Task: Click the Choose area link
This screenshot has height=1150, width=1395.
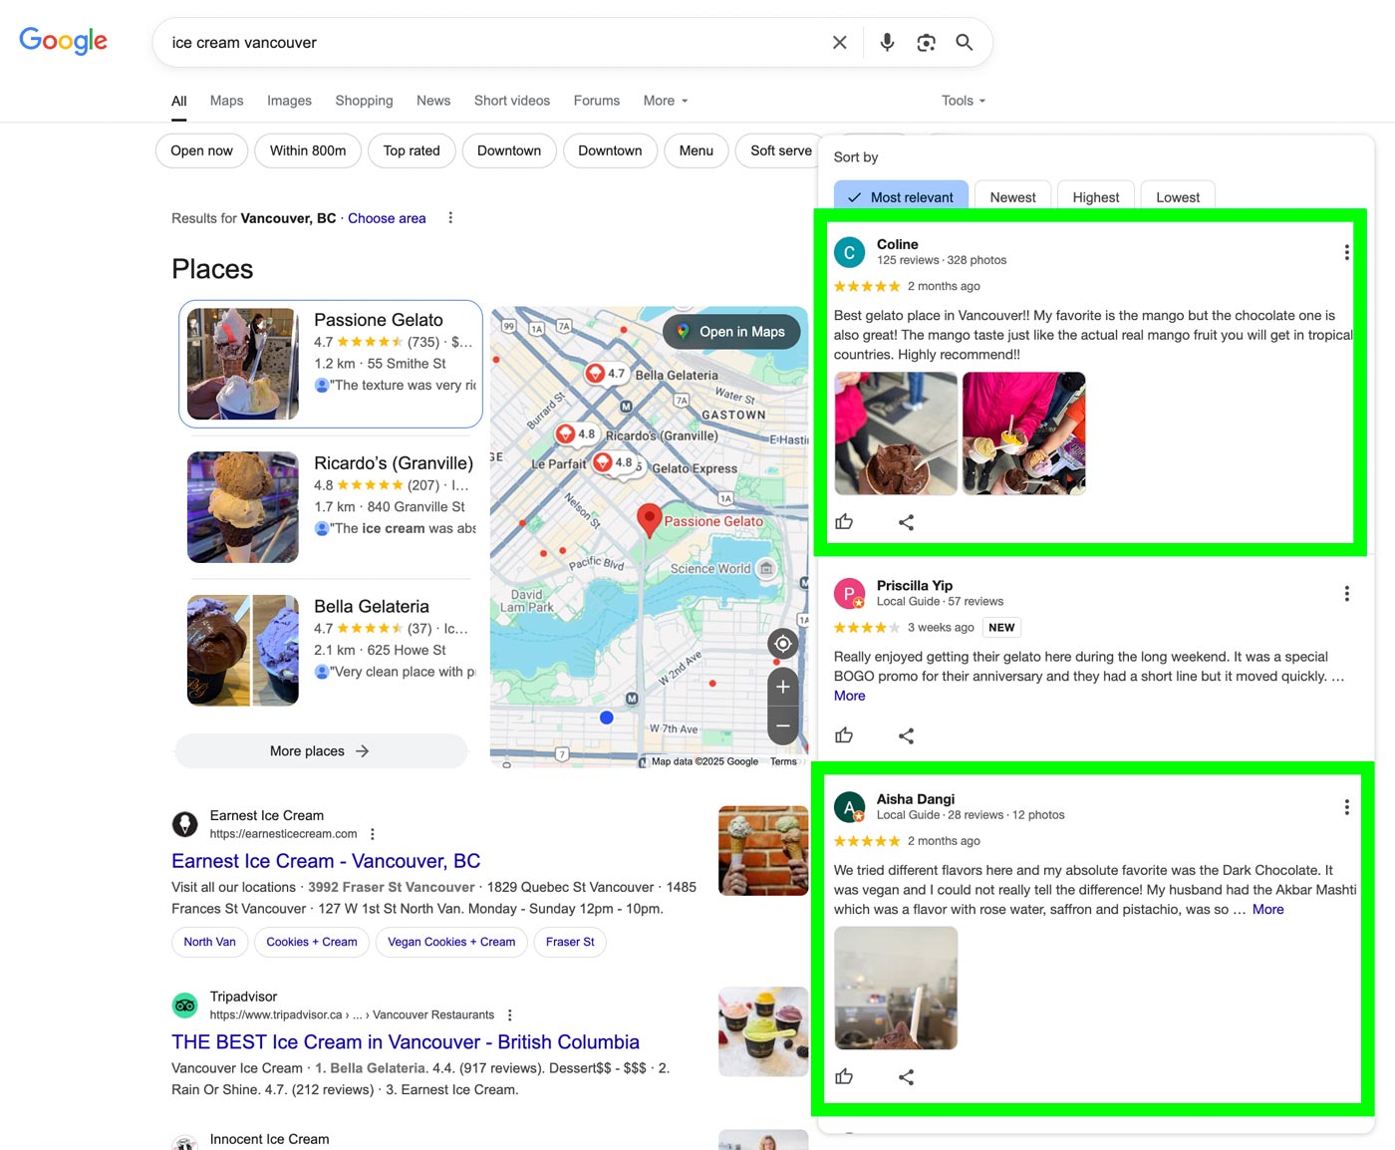Action: click(x=387, y=218)
